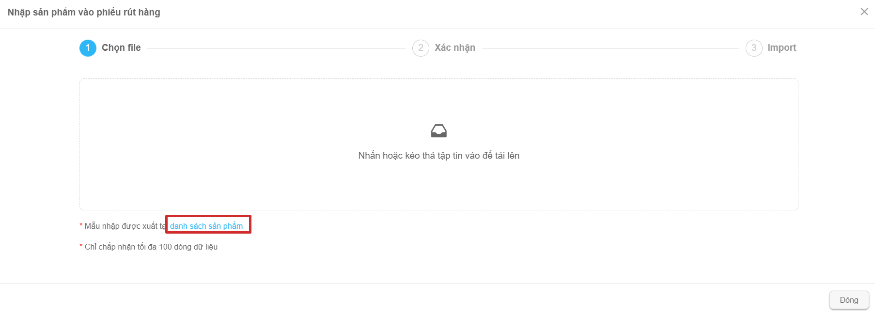875x311 pixels.
Task: Click the "Chỉ chấp nhận tối đa 100 dòng" note
Action: 151,247
